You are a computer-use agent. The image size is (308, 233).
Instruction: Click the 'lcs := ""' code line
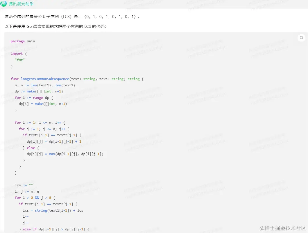[x=24, y=185]
